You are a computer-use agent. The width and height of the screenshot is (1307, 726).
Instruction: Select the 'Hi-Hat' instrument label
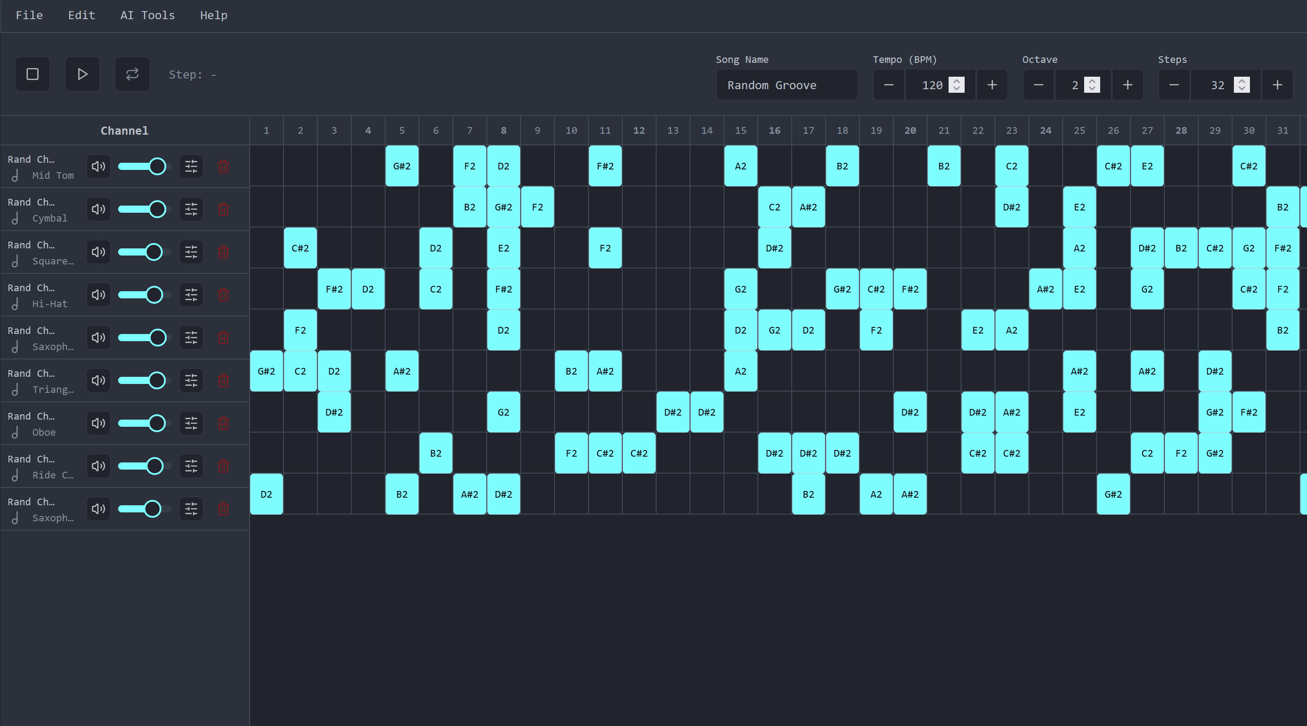tap(50, 304)
